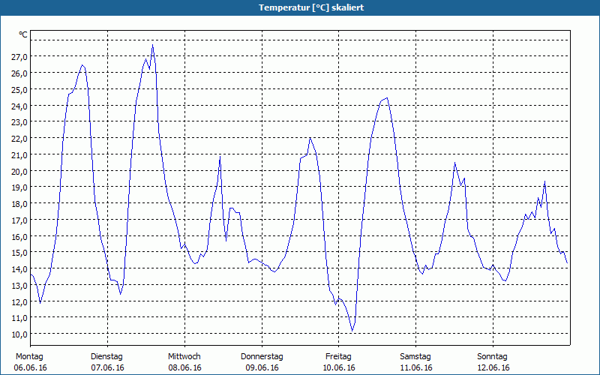The height and width of the screenshot is (375, 600).
Task: Click the 16,0 y-axis label
Action: [x=19, y=237]
